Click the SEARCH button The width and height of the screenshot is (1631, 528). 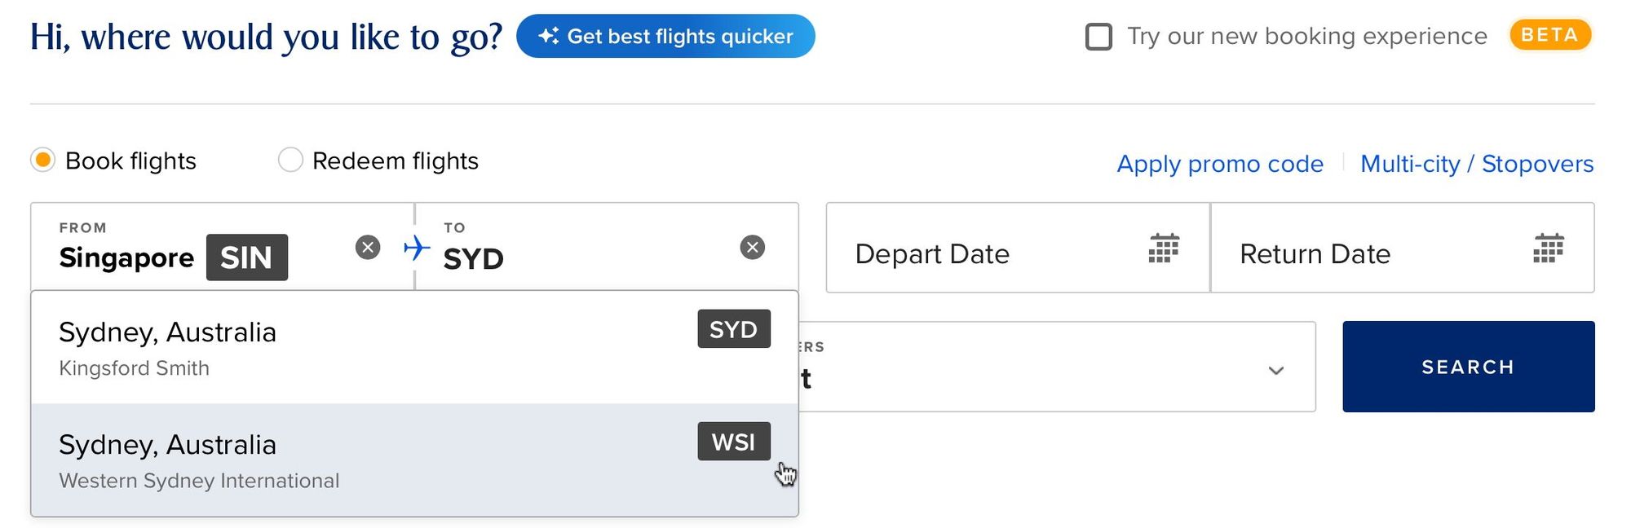[1468, 367]
